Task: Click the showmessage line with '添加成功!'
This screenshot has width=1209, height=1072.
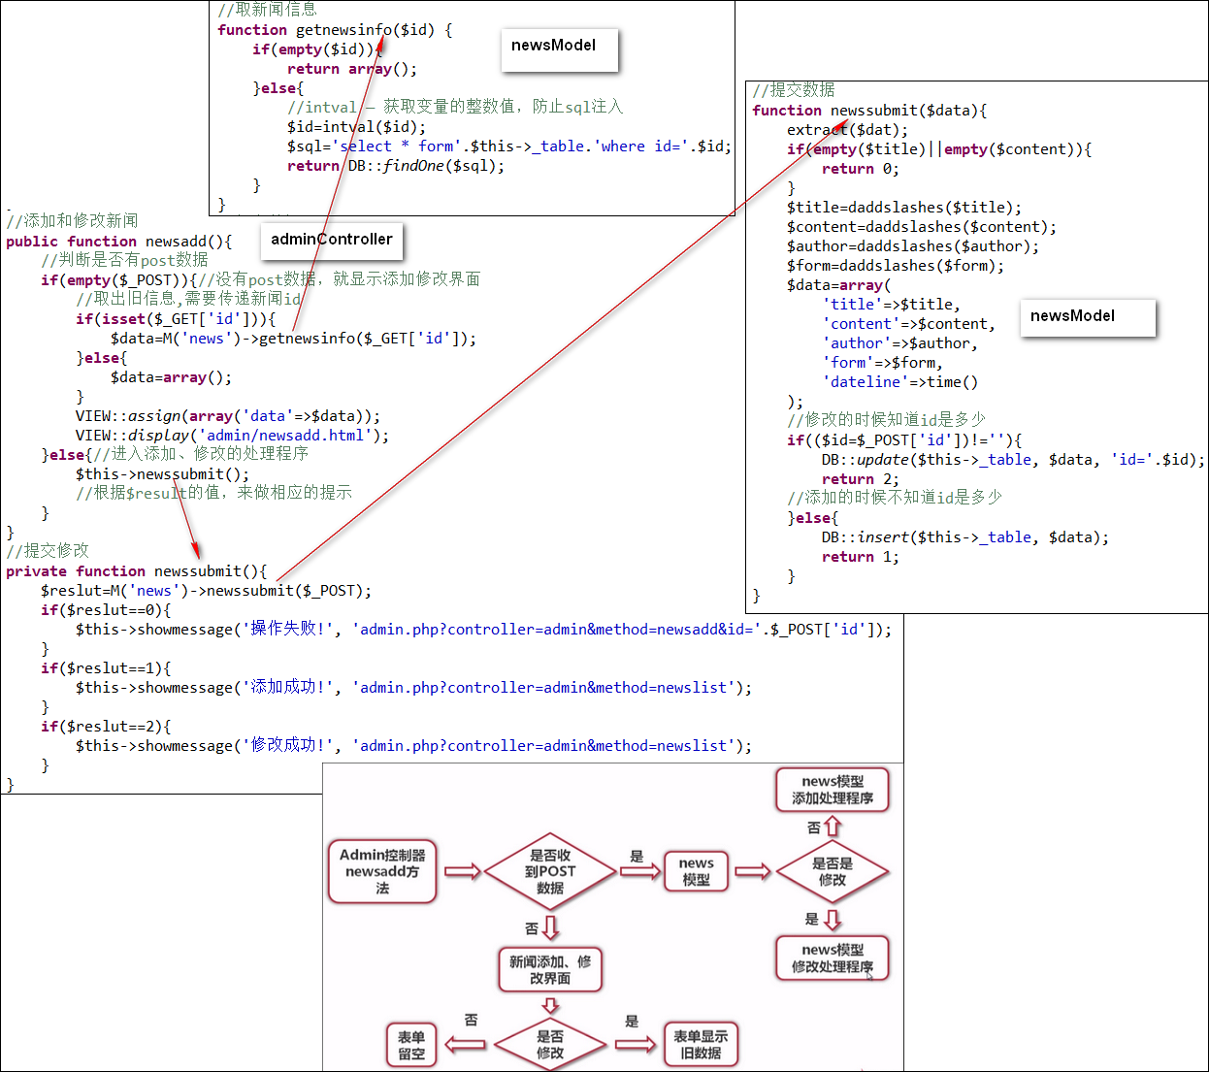Action: click(x=413, y=688)
